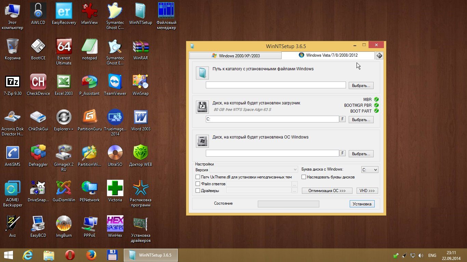Select the WinRAR desktop shortcut
467x262 pixels.
click(141, 49)
